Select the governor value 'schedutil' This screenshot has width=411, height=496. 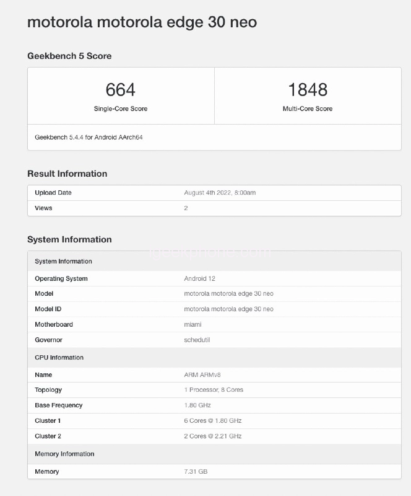pyautogui.click(x=197, y=340)
